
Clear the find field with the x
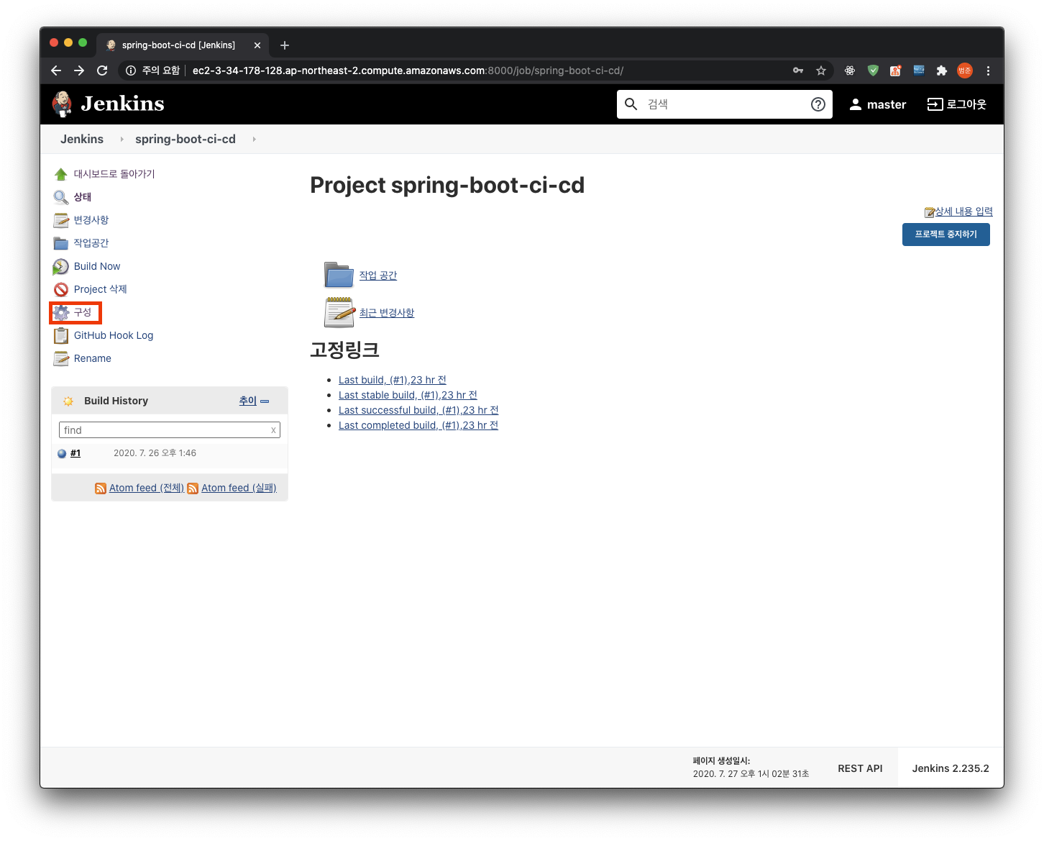273,430
